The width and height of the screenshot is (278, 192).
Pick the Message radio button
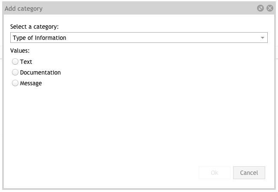[x=15, y=83]
